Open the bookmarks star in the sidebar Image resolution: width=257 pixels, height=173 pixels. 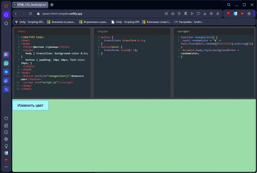click(x=6, y=23)
